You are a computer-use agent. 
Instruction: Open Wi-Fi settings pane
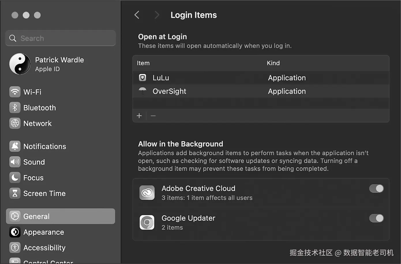[61, 92]
